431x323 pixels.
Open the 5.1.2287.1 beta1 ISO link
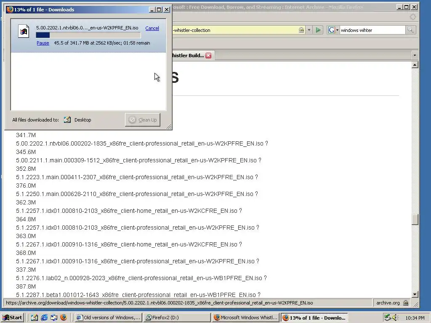[136, 295]
